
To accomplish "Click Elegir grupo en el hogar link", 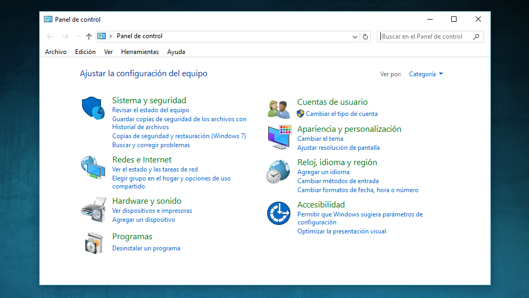I will pos(171,182).
